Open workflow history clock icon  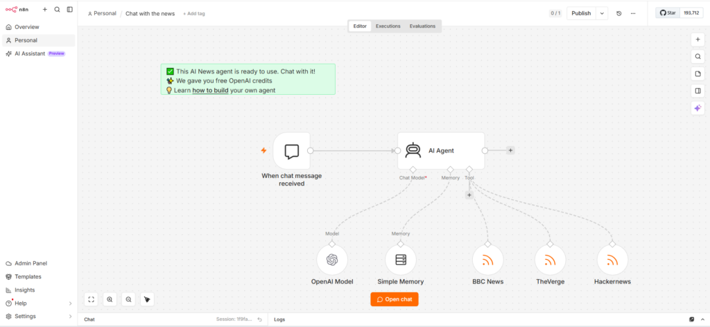619,14
